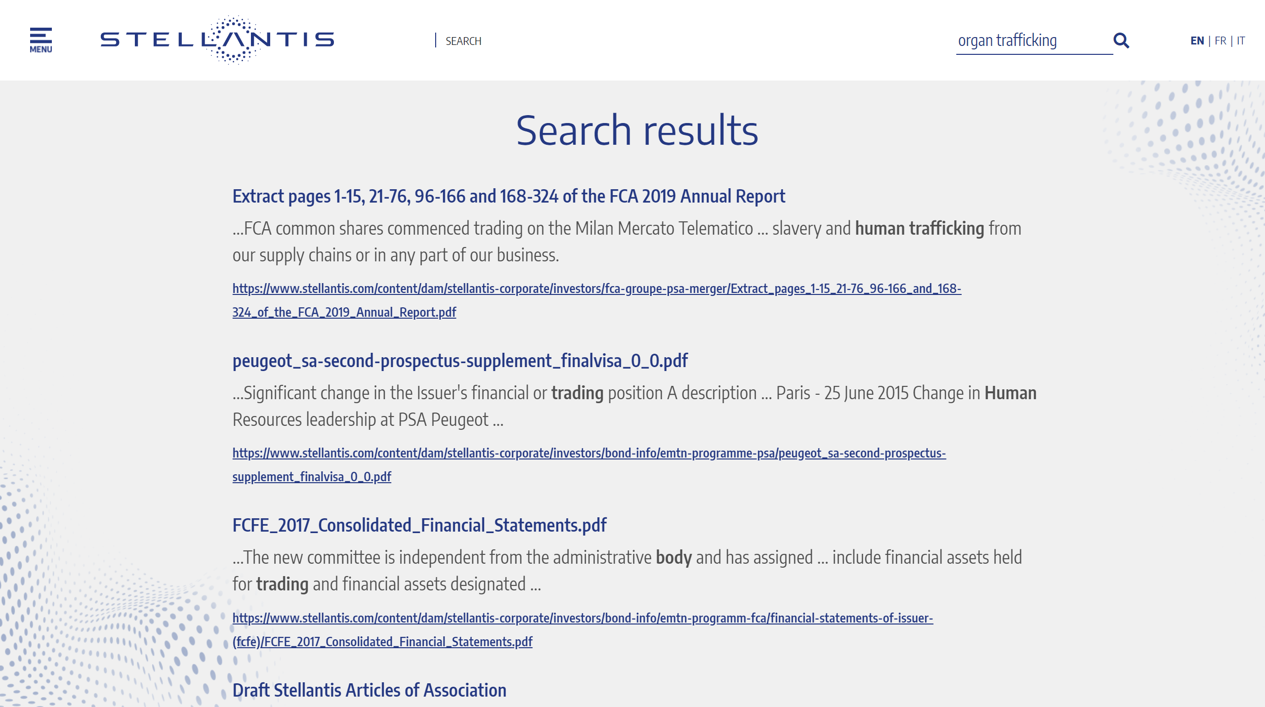Open the FCA 2019 Annual Report PDF URL
Viewport: 1265px width, 707px height.
[596, 289]
